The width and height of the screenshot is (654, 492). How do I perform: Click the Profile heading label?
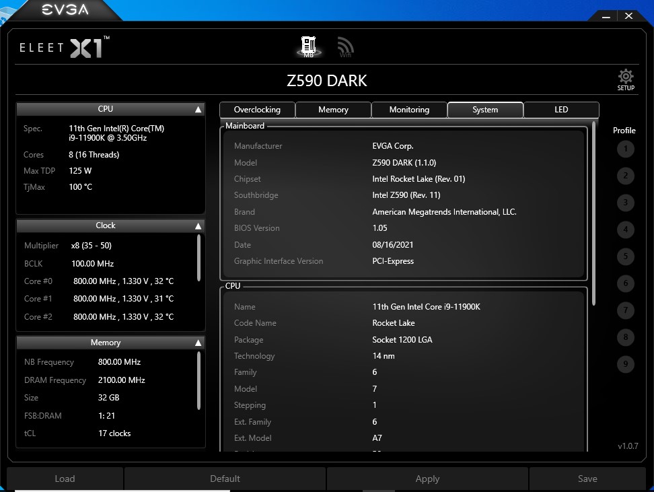click(x=624, y=131)
